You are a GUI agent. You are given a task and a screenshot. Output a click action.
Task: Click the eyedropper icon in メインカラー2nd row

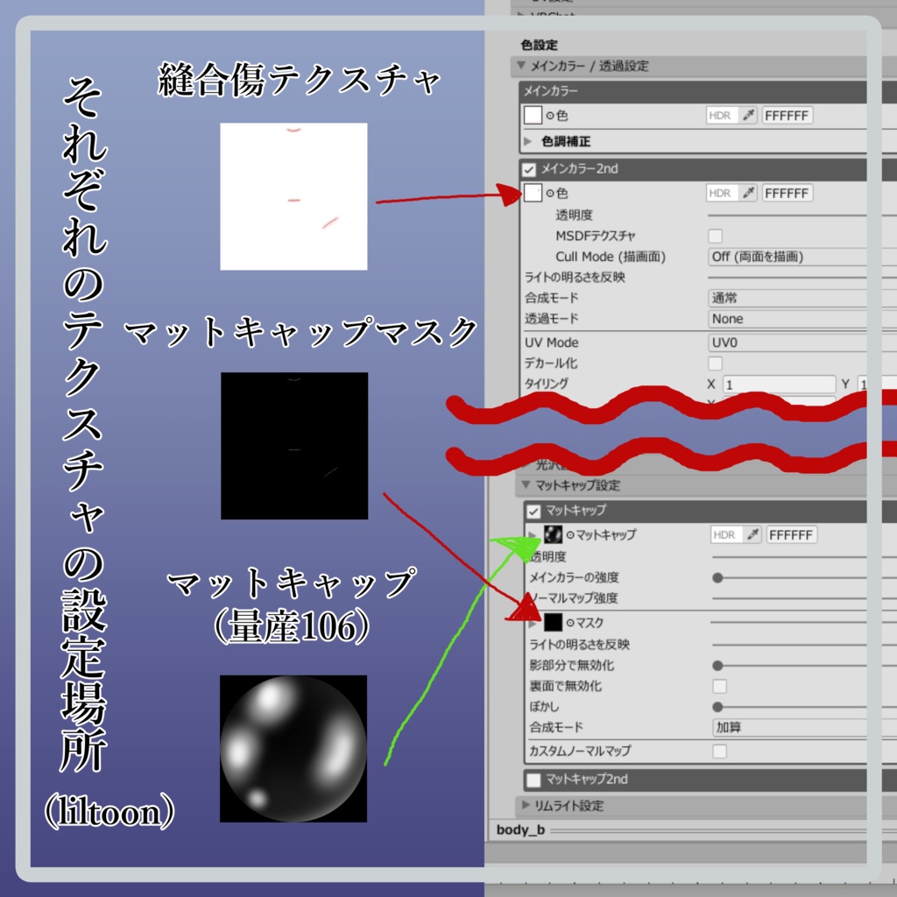(x=749, y=193)
